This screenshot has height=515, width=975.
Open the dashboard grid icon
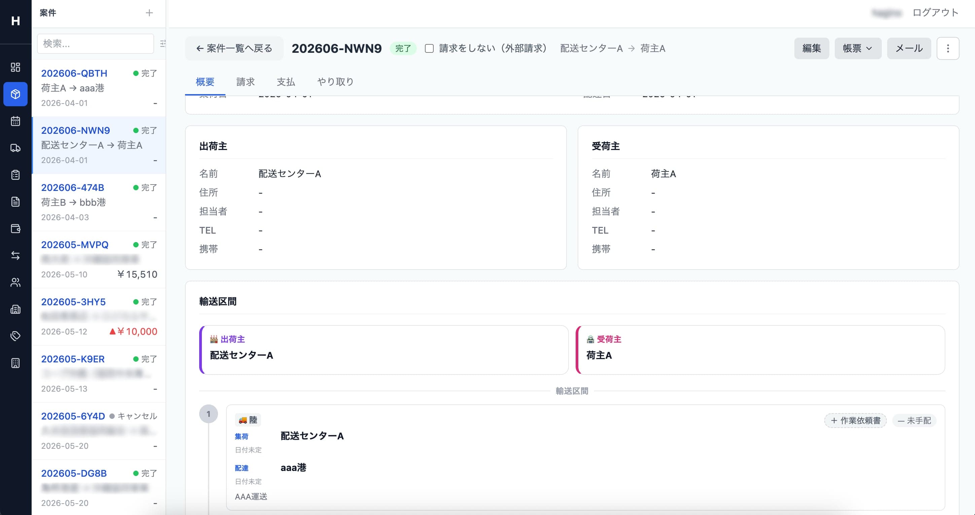(15, 67)
